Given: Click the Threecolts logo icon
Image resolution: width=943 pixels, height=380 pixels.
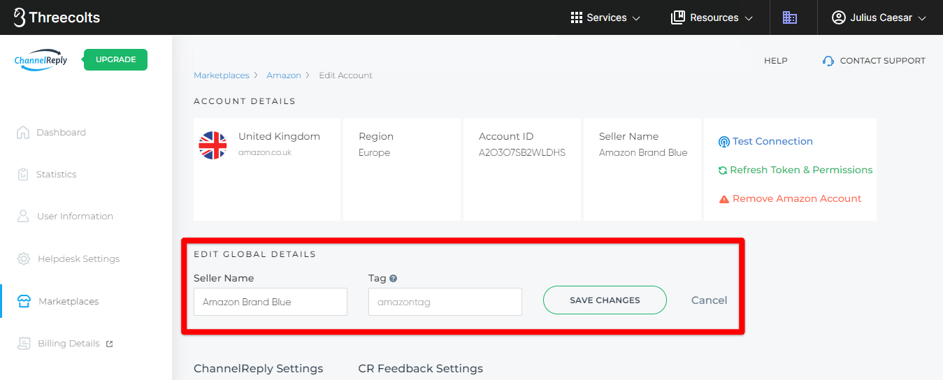Looking at the screenshot, I should pyautogui.click(x=20, y=17).
